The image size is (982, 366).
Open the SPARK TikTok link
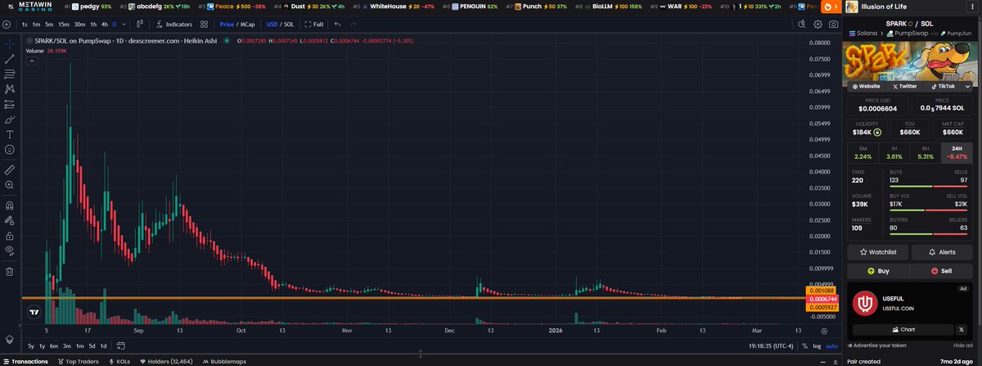pyautogui.click(x=942, y=85)
